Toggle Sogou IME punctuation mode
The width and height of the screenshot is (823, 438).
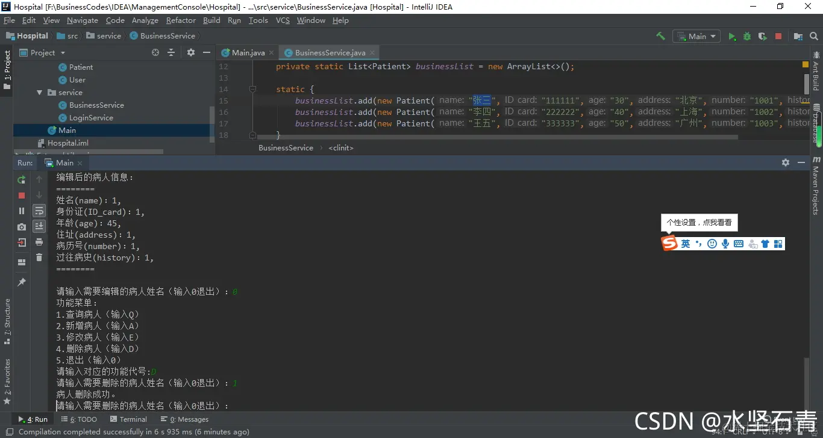click(x=699, y=244)
